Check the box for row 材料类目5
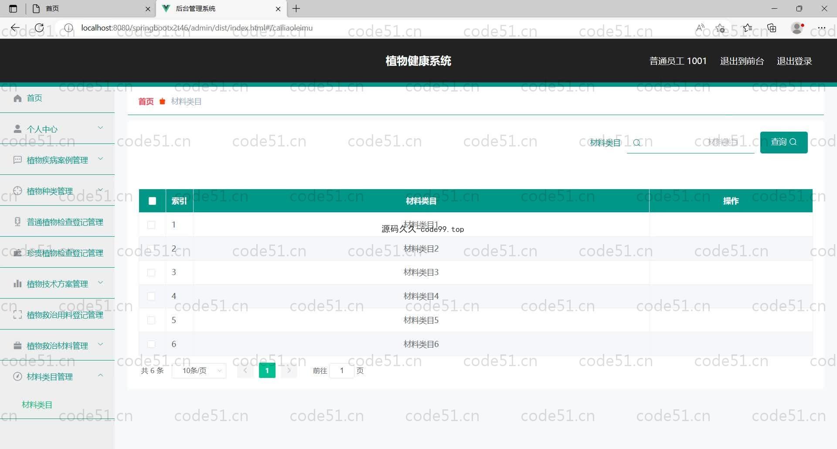This screenshot has width=837, height=449. tap(151, 320)
